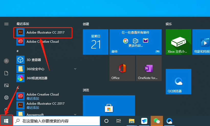
Task: Click Outlook icon in mail tile
Action: point(135,41)
